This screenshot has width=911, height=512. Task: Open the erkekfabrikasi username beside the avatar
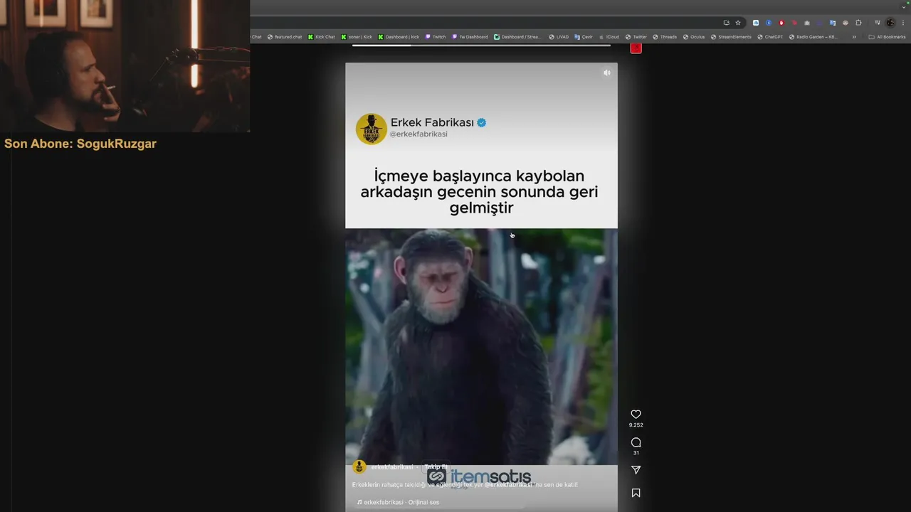[392, 467]
